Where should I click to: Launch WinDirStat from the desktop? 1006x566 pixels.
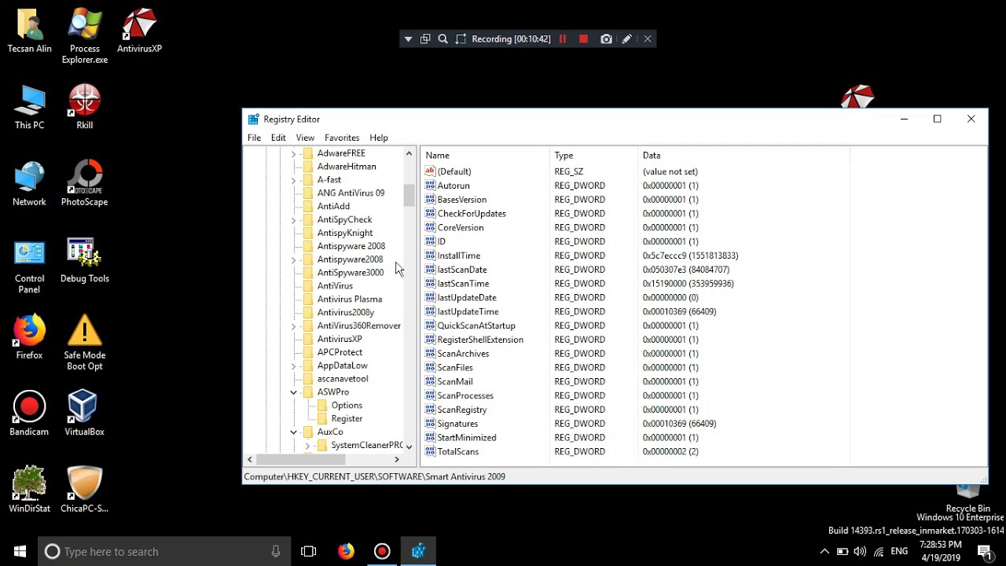(29, 491)
